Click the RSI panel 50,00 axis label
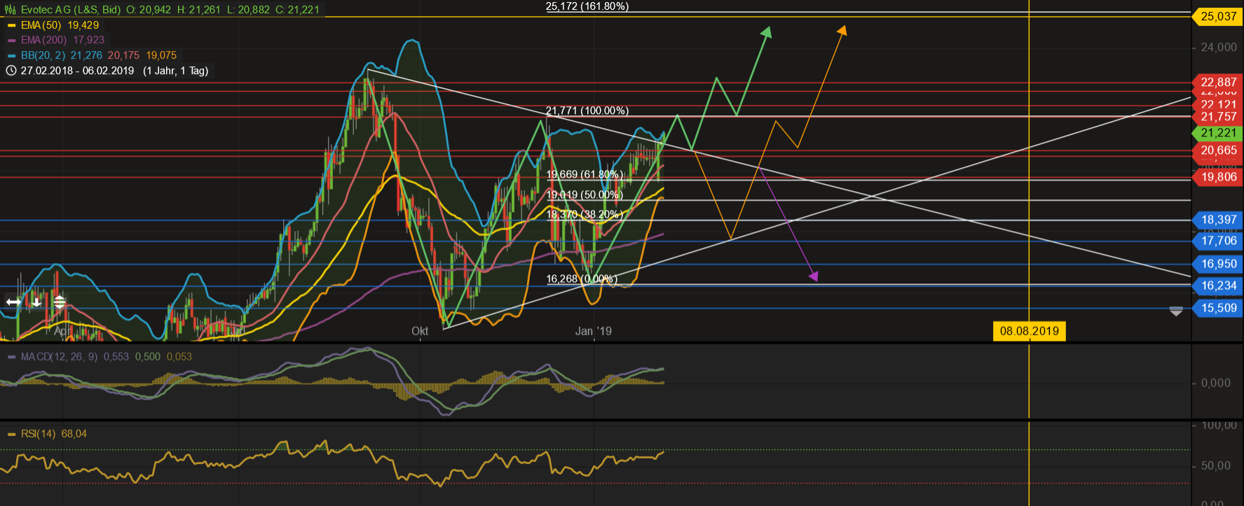The width and height of the screenshot is (1244, 506). pyautogui.click(x=1216, y=466)
